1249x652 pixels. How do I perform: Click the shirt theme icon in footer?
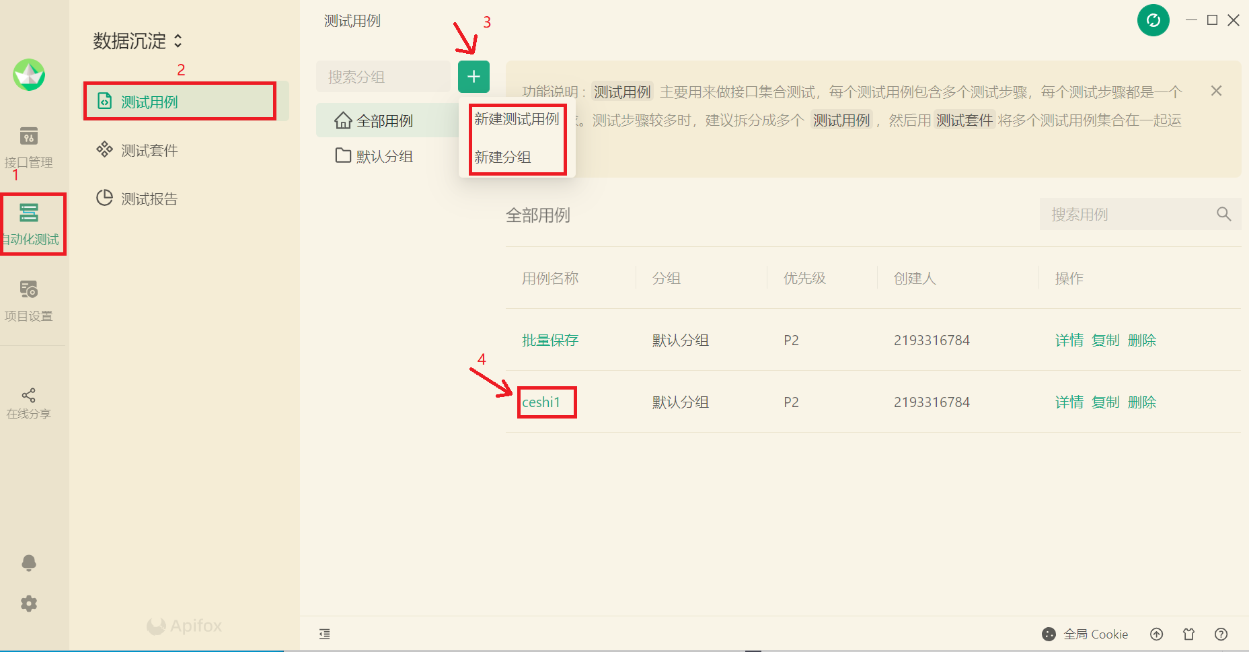click(x=1189, y=634)
